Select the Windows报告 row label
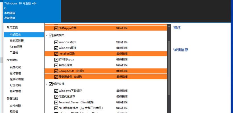Viewport: 233px width, 113px height. [68, 42]
